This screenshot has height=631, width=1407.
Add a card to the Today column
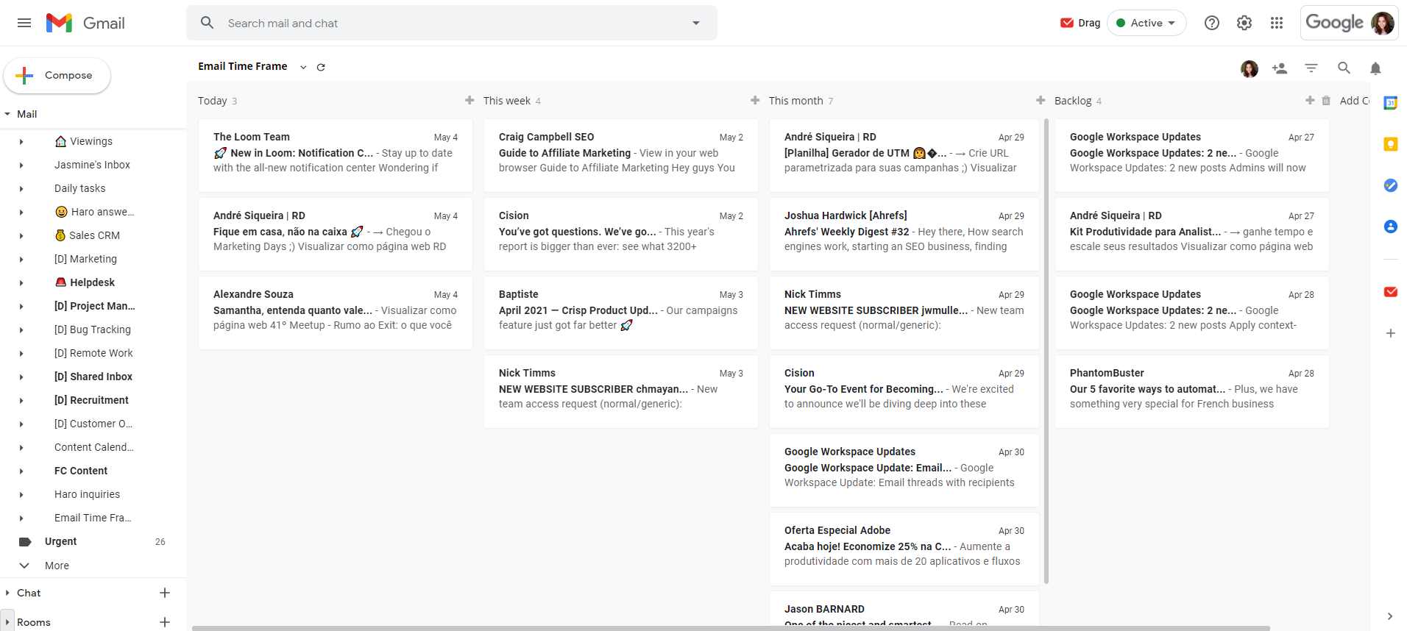(469, 100)
